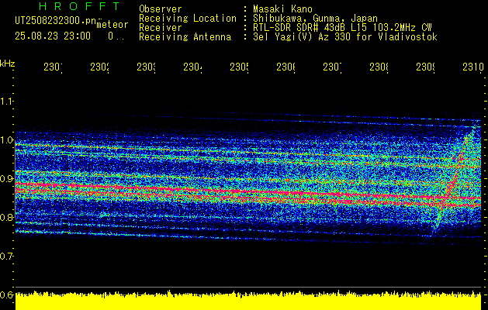Select the filename UT2508232300.pn text
The image size is (488, 310).
pyautogui.click(x=55, y=20)
